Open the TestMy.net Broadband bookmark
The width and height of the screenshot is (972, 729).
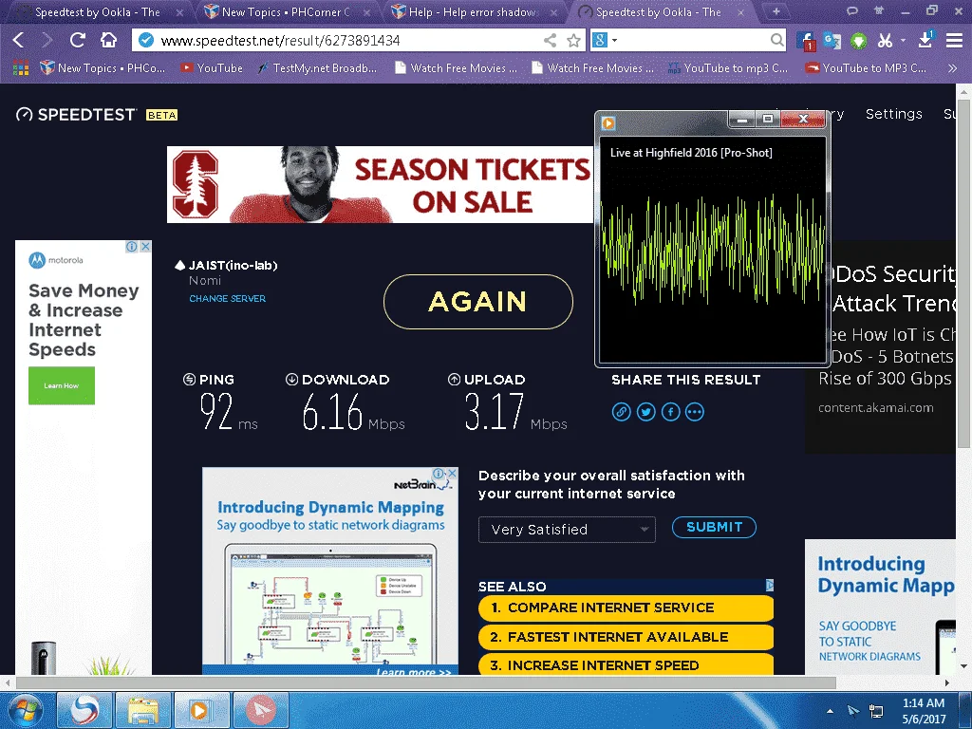317,68
